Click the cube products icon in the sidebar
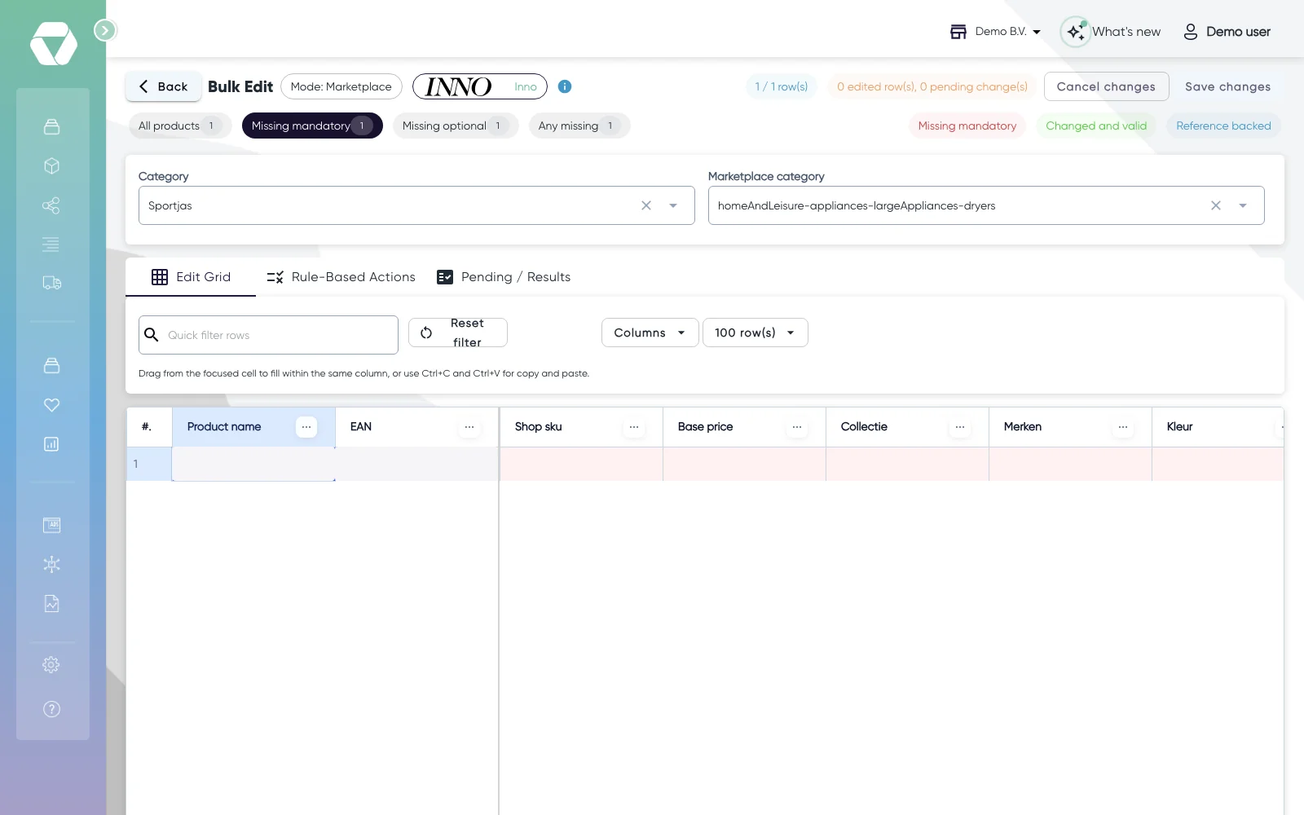This screenshot has height=815, width=1304. 51,165
